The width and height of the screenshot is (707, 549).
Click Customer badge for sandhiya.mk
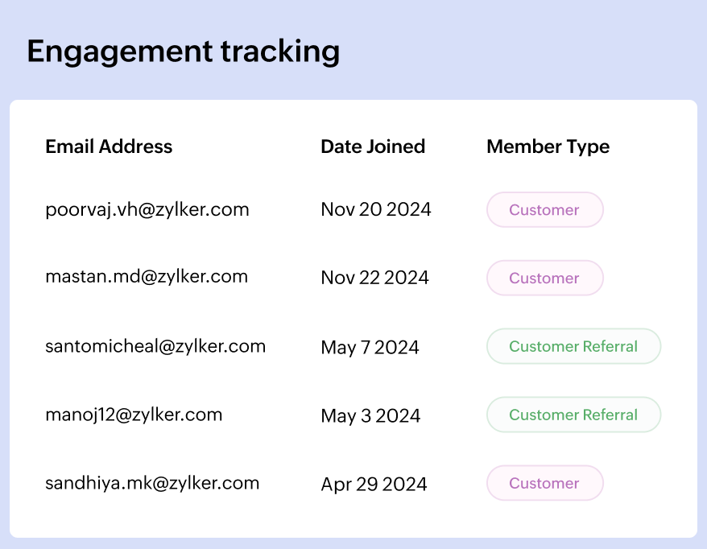[544, 483]
